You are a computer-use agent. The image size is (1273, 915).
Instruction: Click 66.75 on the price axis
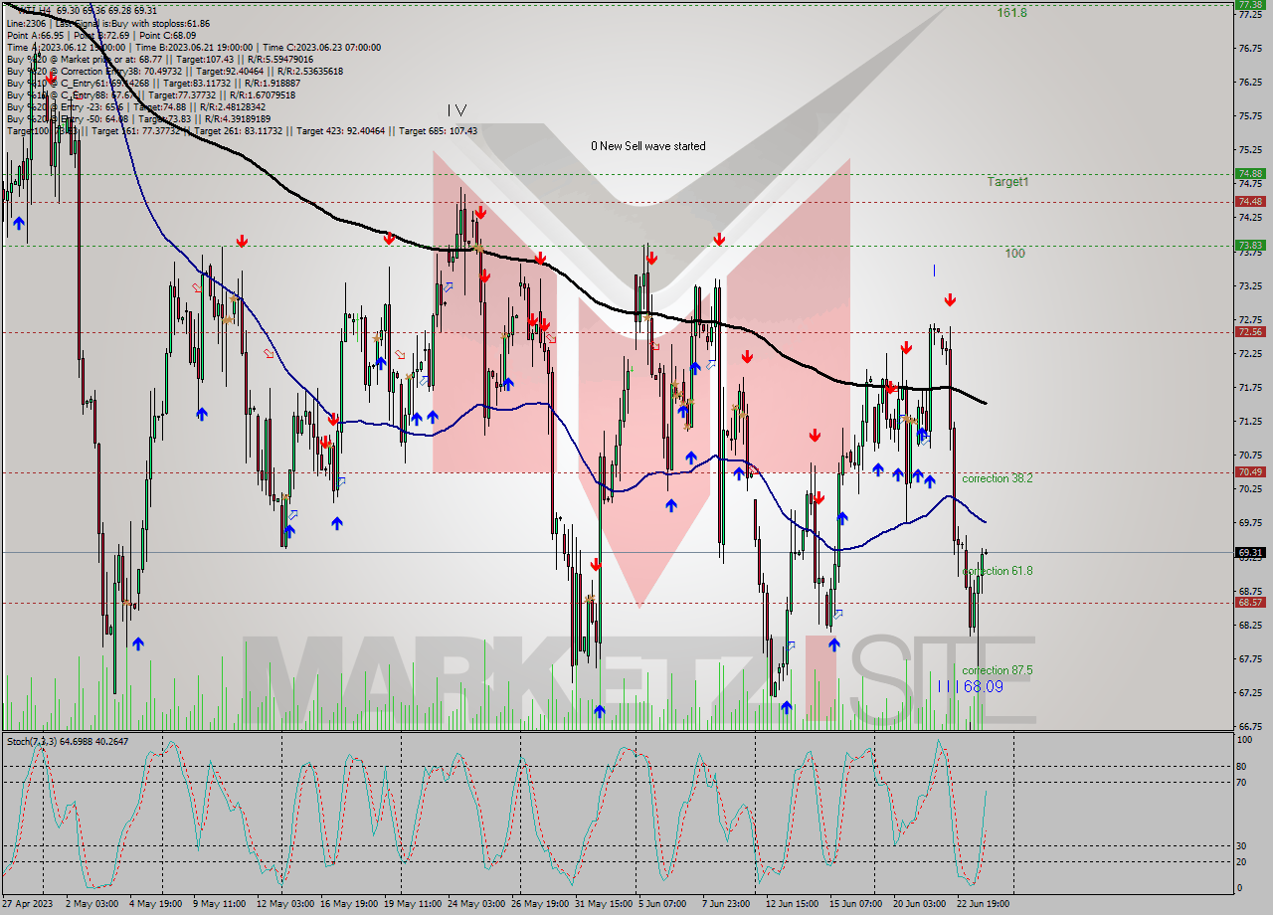click(1250, 726)
